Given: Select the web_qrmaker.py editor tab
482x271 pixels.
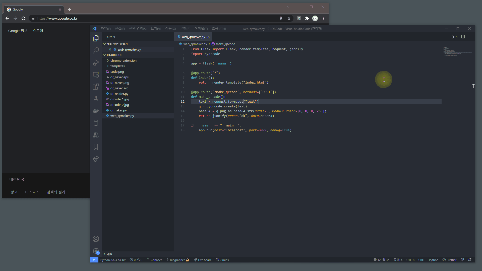Looking at the screenshot, I should [x=193, y=37].
